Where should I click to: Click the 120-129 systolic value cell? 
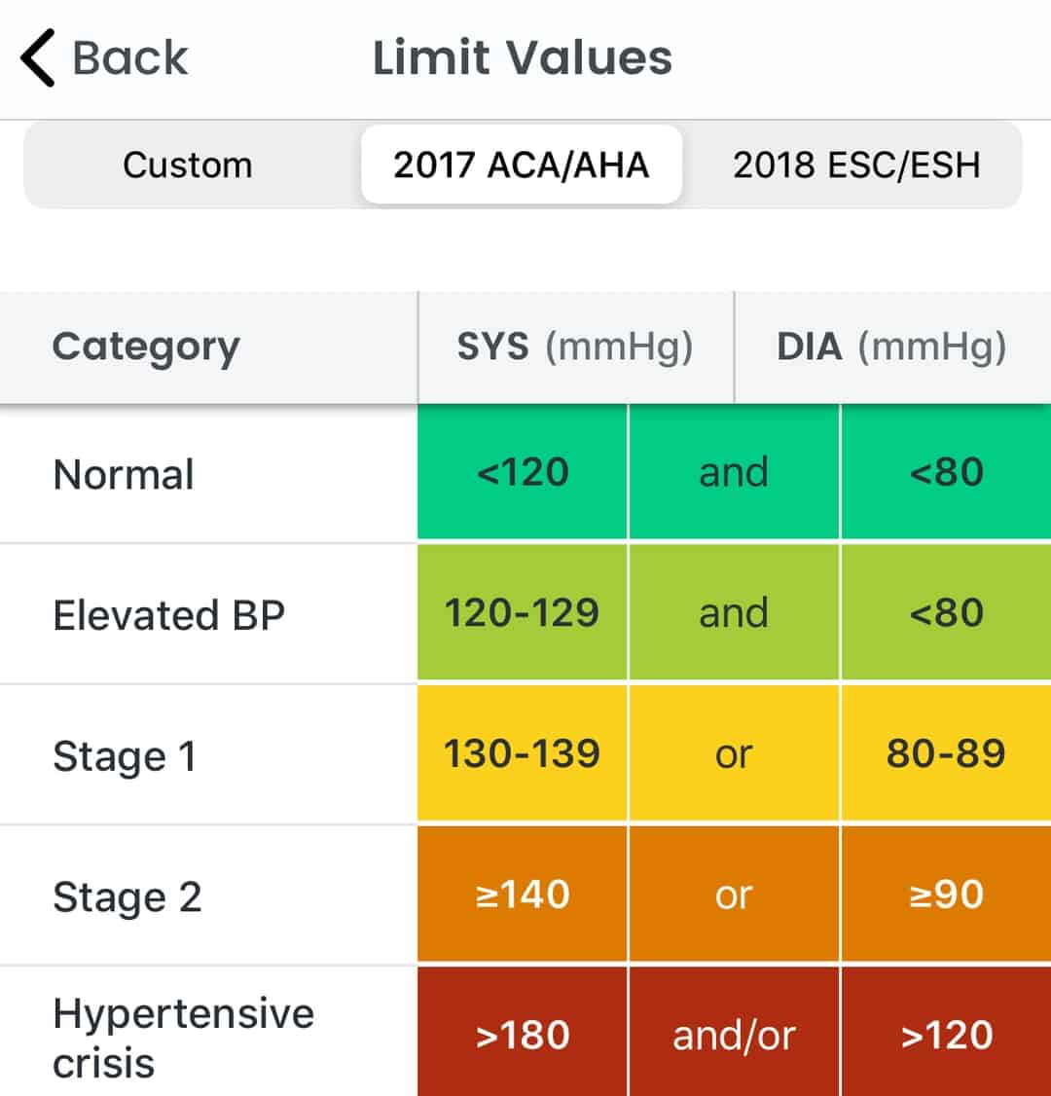523,613
